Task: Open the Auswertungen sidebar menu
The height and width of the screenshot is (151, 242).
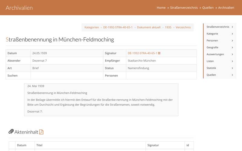Action: [215, 54]
